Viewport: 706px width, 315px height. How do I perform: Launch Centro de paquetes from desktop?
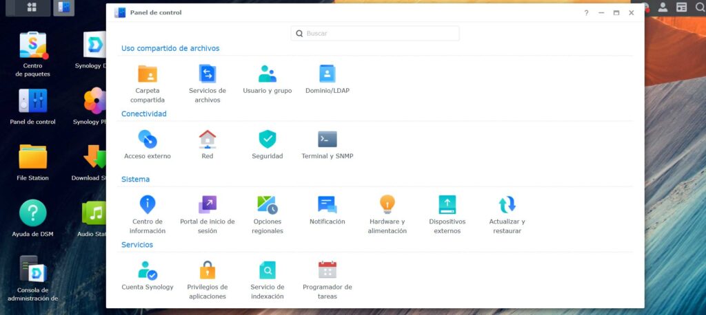click(33, 54)
